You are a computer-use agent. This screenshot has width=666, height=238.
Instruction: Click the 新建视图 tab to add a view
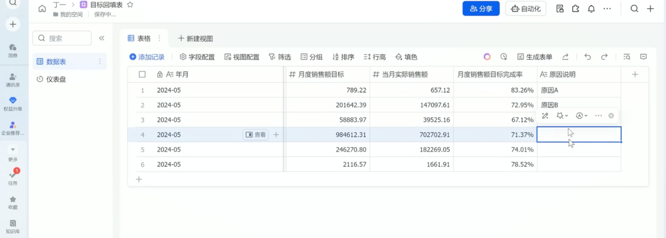[195, 38]
